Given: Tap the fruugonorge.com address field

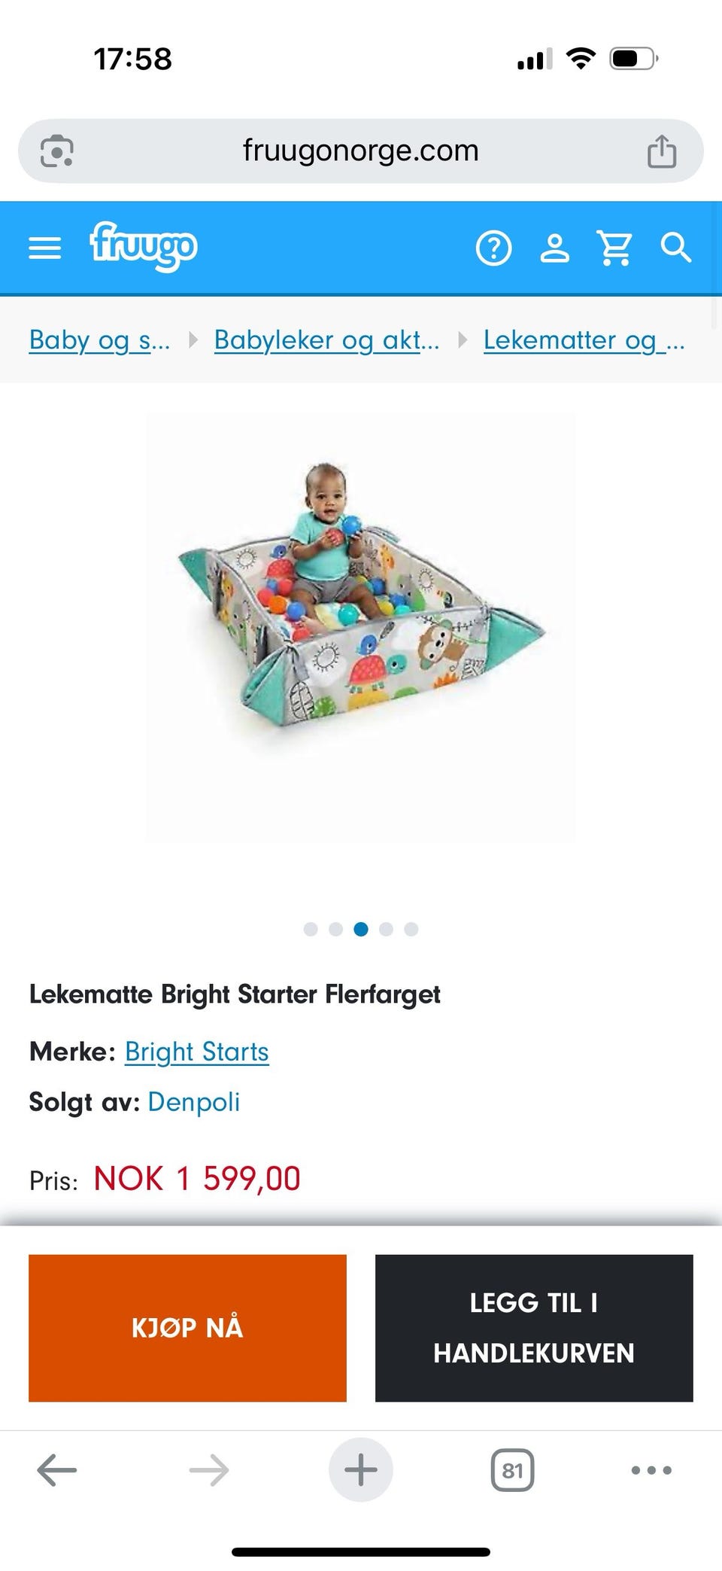Looking at the screenshot, I should click(x=361, y=151).
